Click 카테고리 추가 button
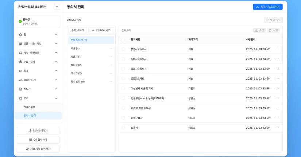301x157 pixels. pyautogui.click(x=101, y=30)
